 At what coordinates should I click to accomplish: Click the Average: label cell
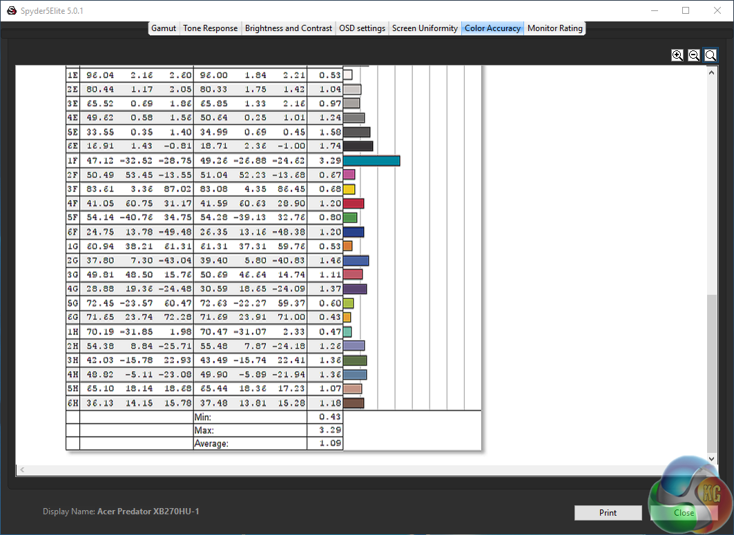coord(250,443)
